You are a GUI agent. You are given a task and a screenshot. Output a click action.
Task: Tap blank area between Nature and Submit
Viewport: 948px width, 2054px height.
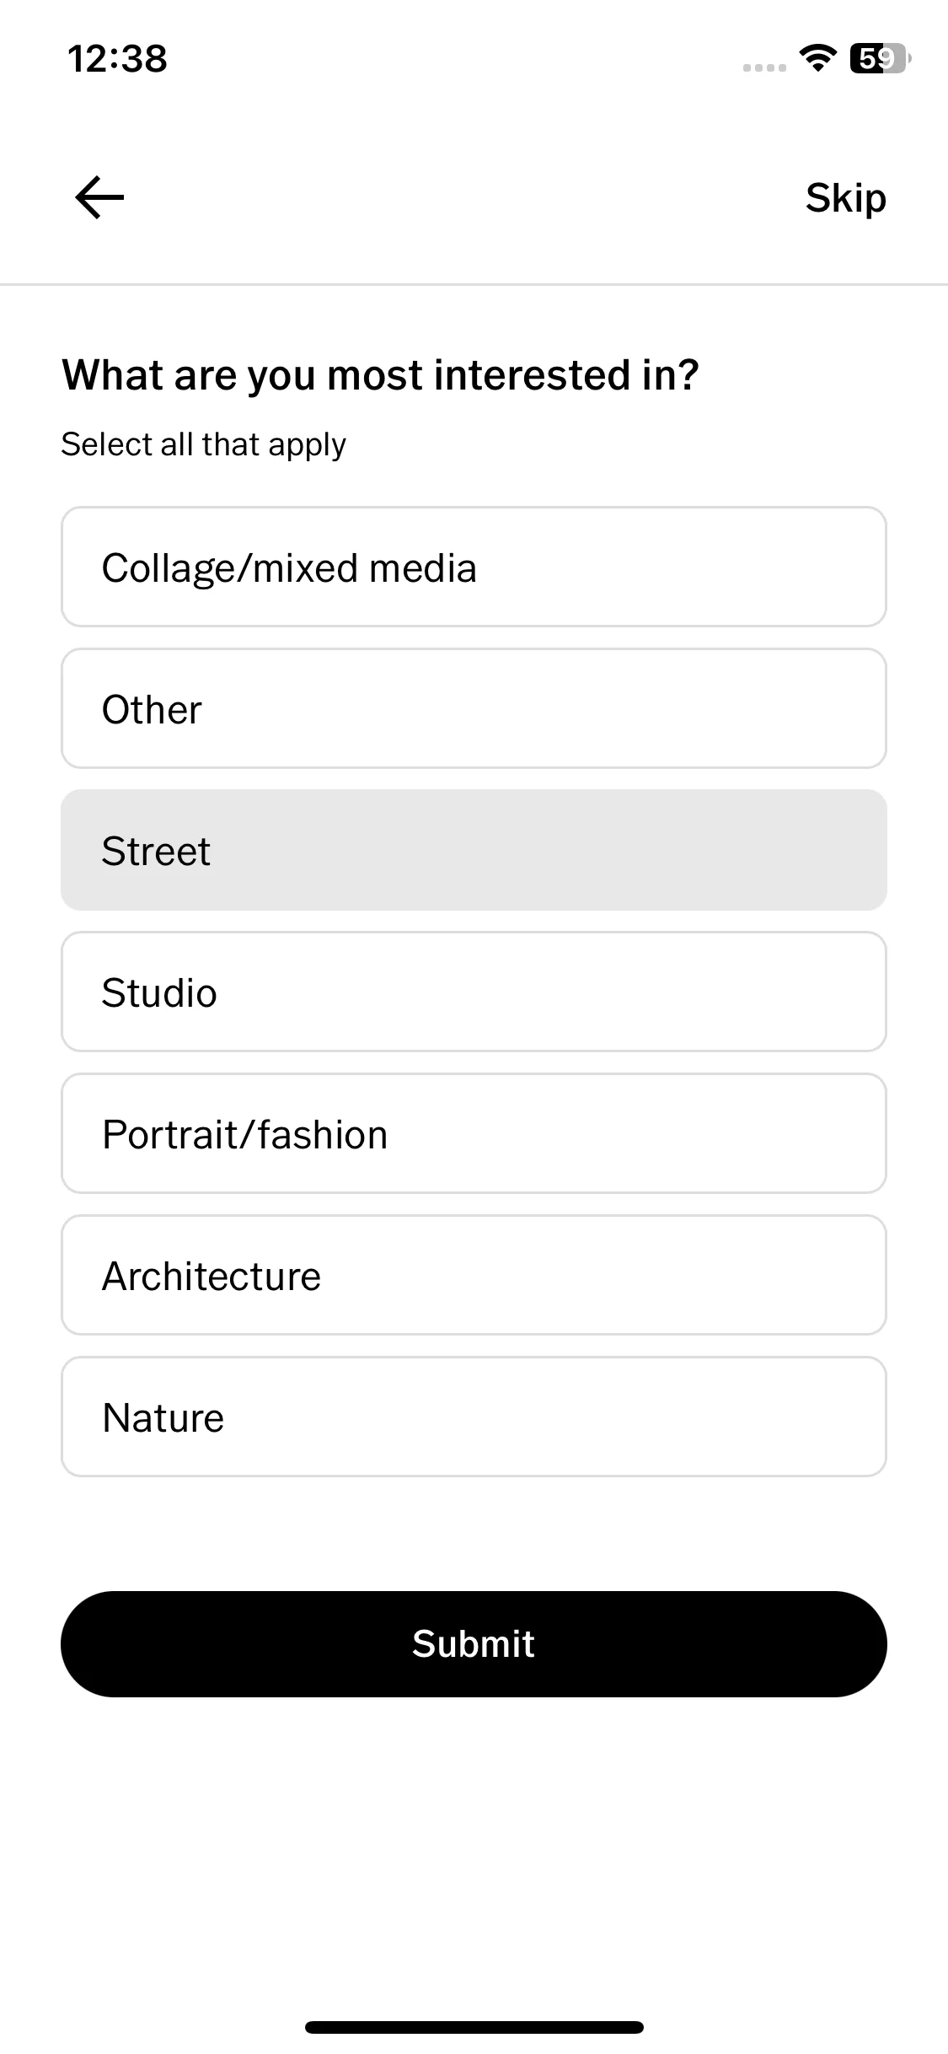click(x=474, y=1535)
